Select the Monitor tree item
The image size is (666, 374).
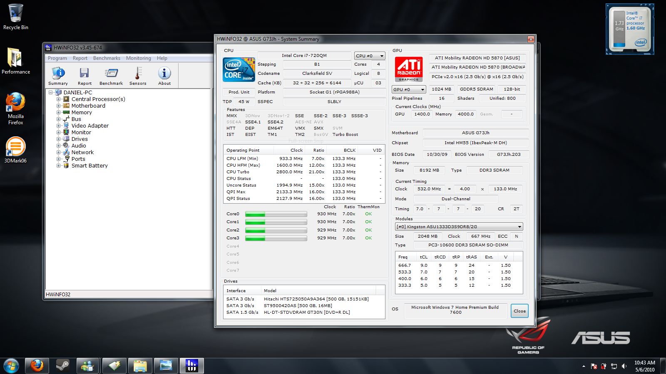(x=81, y=133)
